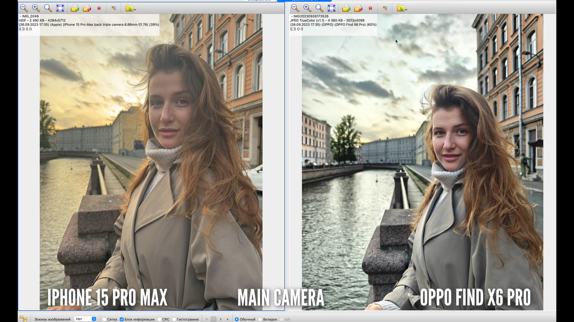The image size is (574, 322).
Task: Move right pane file with red-arrow folder icon
Action: 358,8
